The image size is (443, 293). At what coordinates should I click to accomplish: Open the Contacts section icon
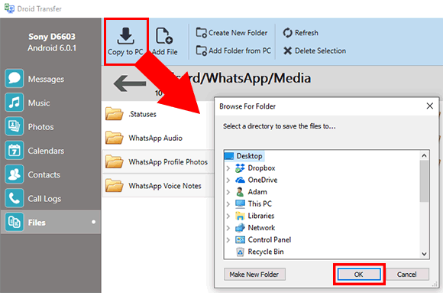pyautogui.click(x=14, y=174)
